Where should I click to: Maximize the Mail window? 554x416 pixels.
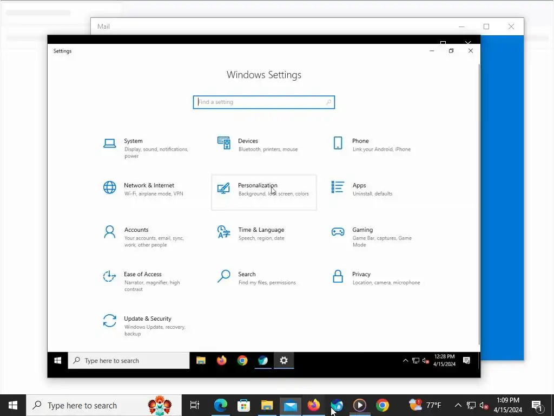point(486,27)
